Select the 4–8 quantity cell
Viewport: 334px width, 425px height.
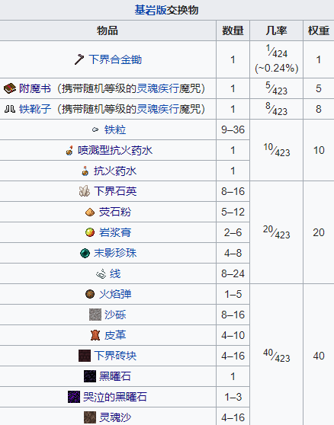233,253
